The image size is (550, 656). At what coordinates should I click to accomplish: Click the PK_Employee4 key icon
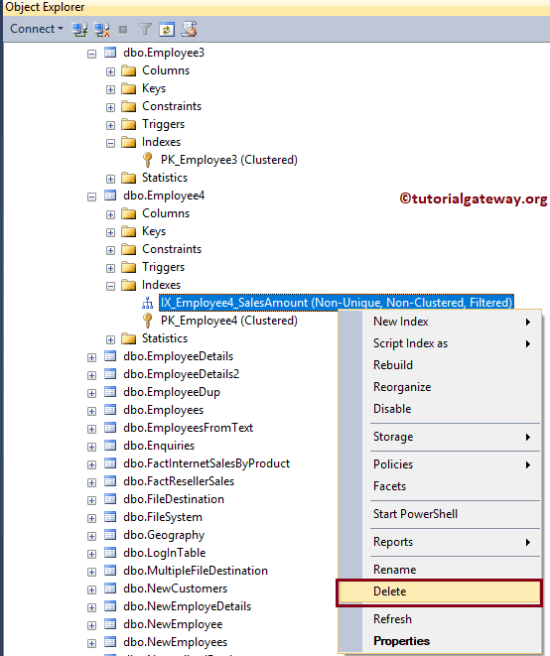click(x=147, y=321)
